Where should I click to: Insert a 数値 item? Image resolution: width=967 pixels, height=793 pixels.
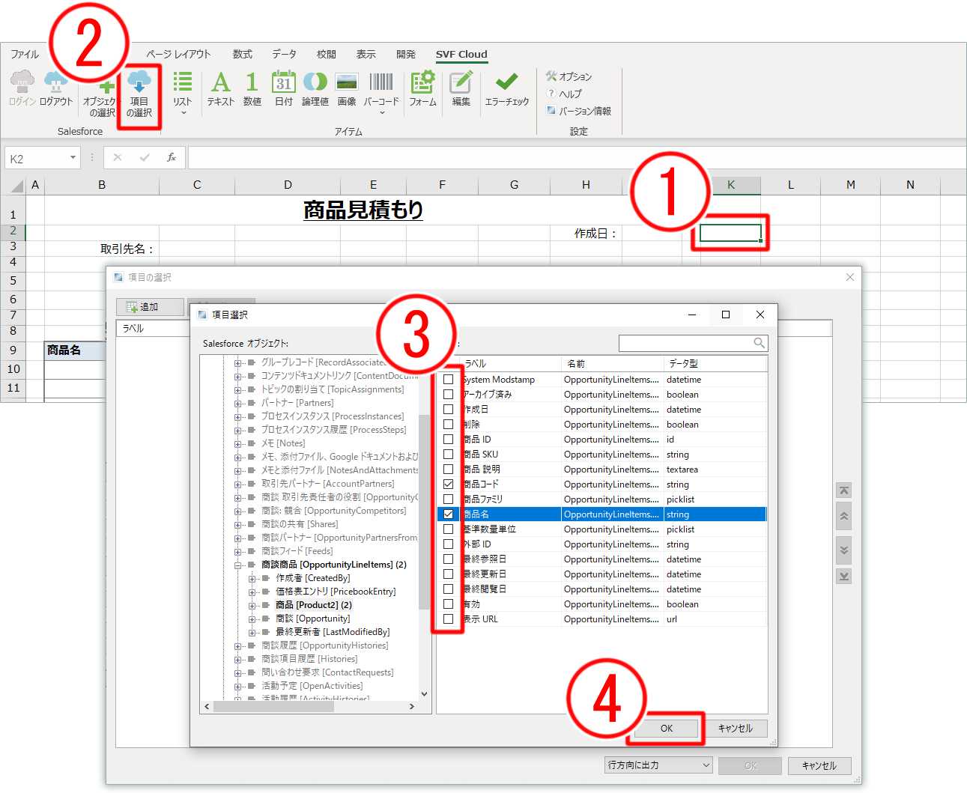[x=252, y=88]
